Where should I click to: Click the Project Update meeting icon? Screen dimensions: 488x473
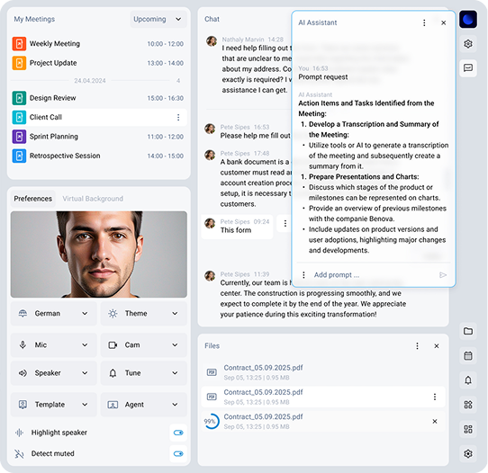pyautogui.click(x=19, y=63)
